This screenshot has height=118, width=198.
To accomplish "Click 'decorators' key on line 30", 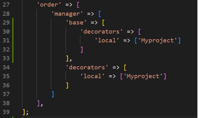I will point(102,32).
